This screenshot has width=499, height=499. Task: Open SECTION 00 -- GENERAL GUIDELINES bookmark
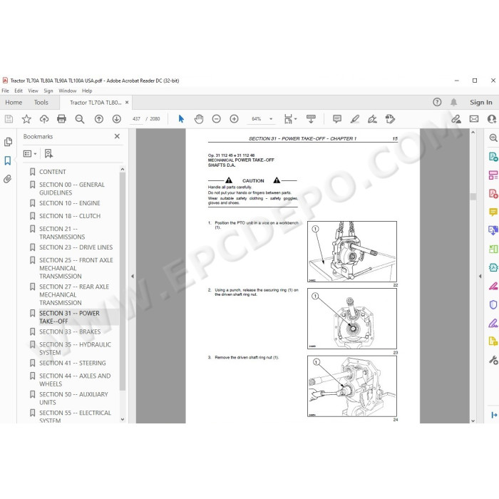[x=72, y=189]
